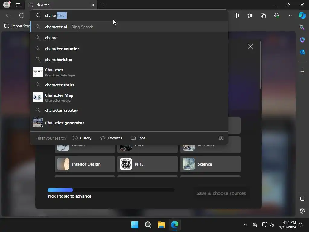Click Microsoft Edge taskbar icon
The height and width of the screenshot is (232, 309).
175,225
